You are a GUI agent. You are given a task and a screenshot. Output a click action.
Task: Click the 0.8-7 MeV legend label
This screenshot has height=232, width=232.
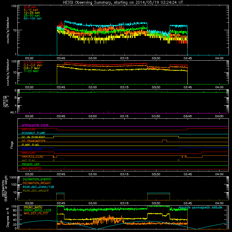[32, 68]
